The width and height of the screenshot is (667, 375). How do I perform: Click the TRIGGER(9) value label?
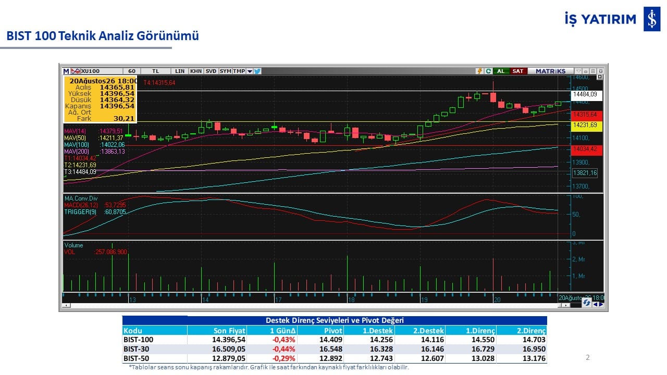(x=116, y=212)
